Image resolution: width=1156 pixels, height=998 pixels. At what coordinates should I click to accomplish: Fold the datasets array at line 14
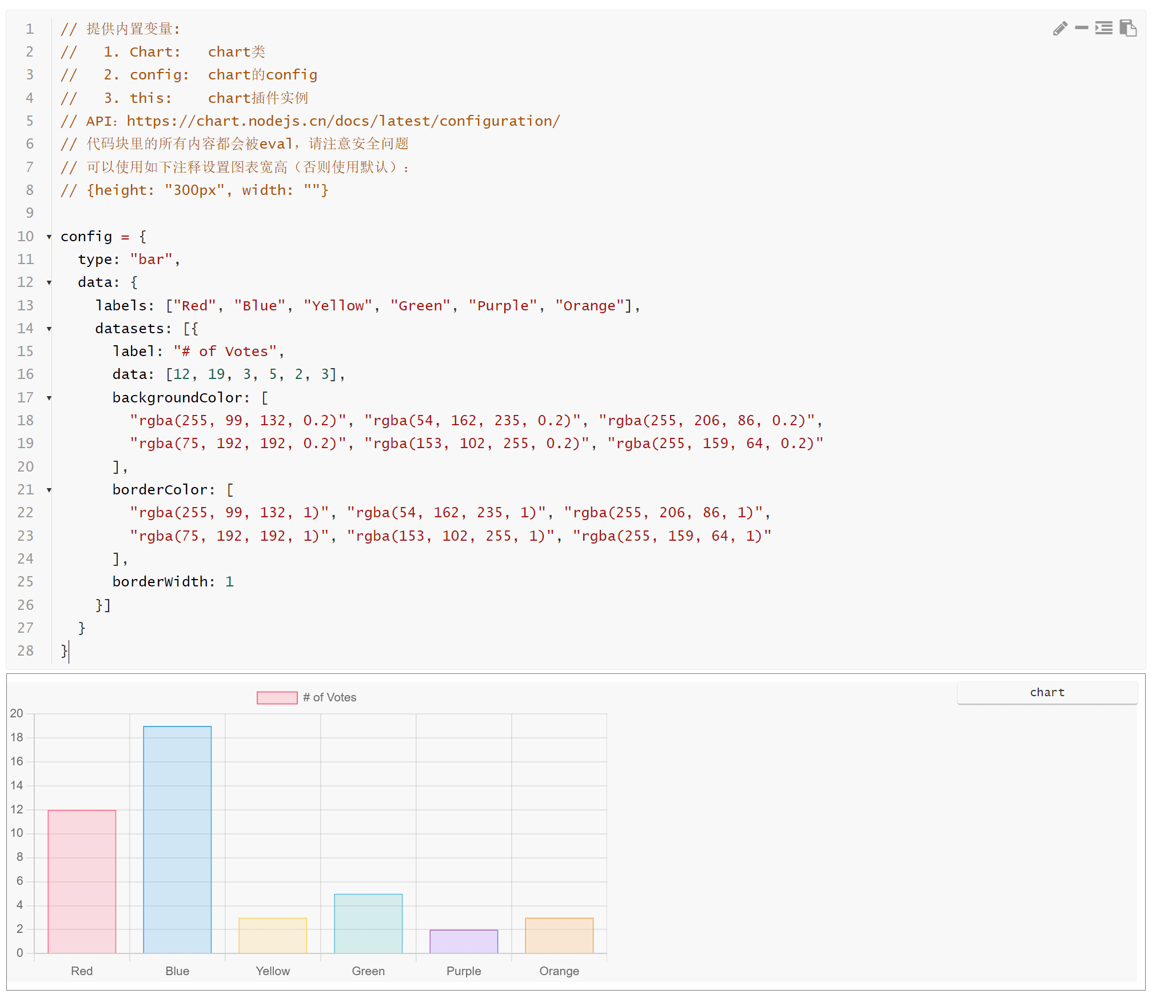[x=49, y=329]
